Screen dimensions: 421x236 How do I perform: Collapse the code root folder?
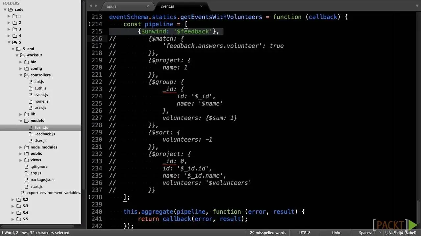(x=5, y=10)
